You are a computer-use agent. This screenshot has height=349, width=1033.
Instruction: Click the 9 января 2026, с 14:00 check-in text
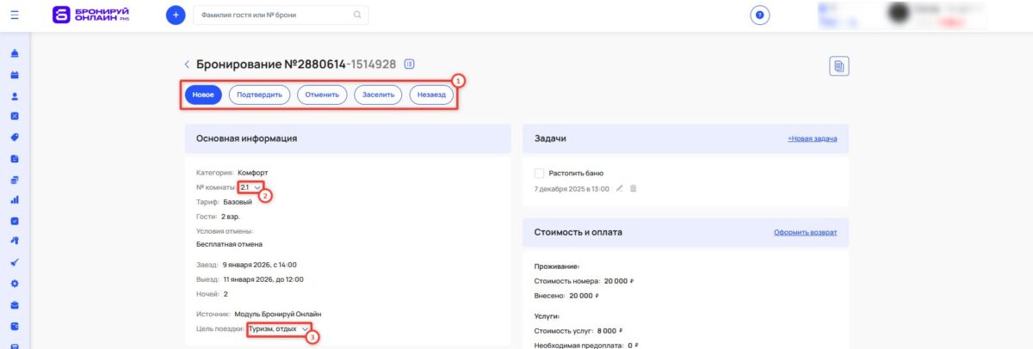[x=259, y=265]
